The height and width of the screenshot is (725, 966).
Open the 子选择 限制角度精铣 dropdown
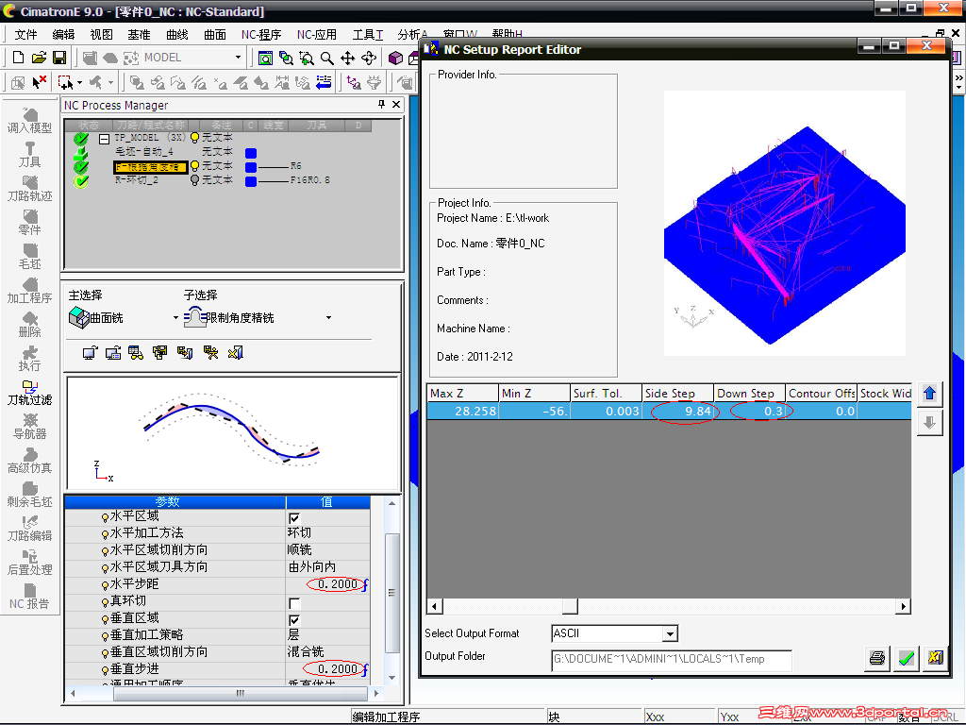(328, 318)
